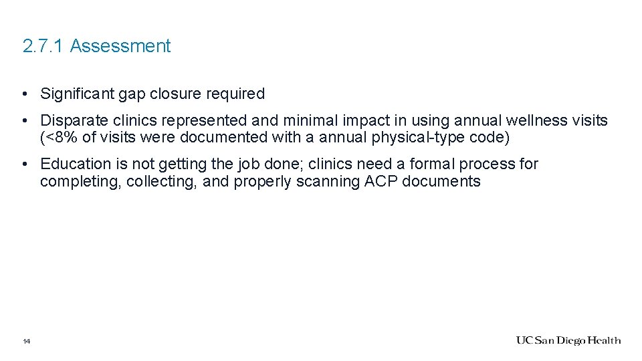The height and width of the screenshot is (361, 642).
Task: Select the bullet marker before "Education"
Action: point(23,164)
